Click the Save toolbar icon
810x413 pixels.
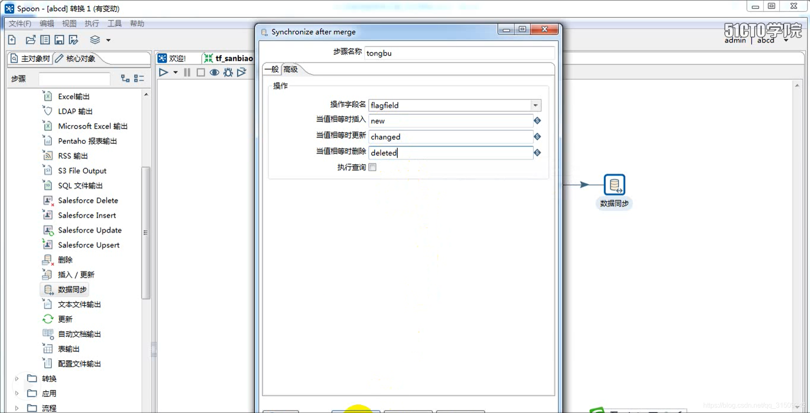pos(59,40)
